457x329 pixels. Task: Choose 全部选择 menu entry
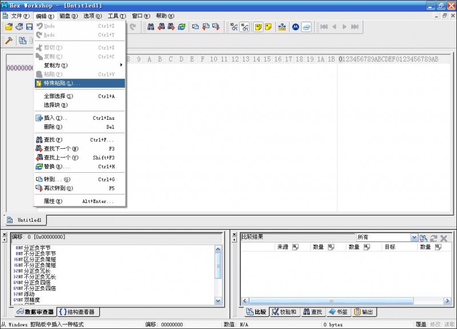coord(79,96)
